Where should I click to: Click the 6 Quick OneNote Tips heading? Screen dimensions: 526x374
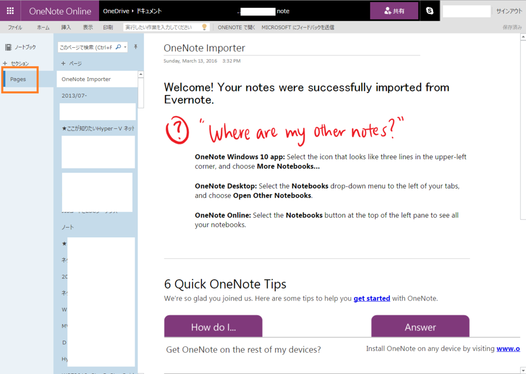[x=225, y=284]
